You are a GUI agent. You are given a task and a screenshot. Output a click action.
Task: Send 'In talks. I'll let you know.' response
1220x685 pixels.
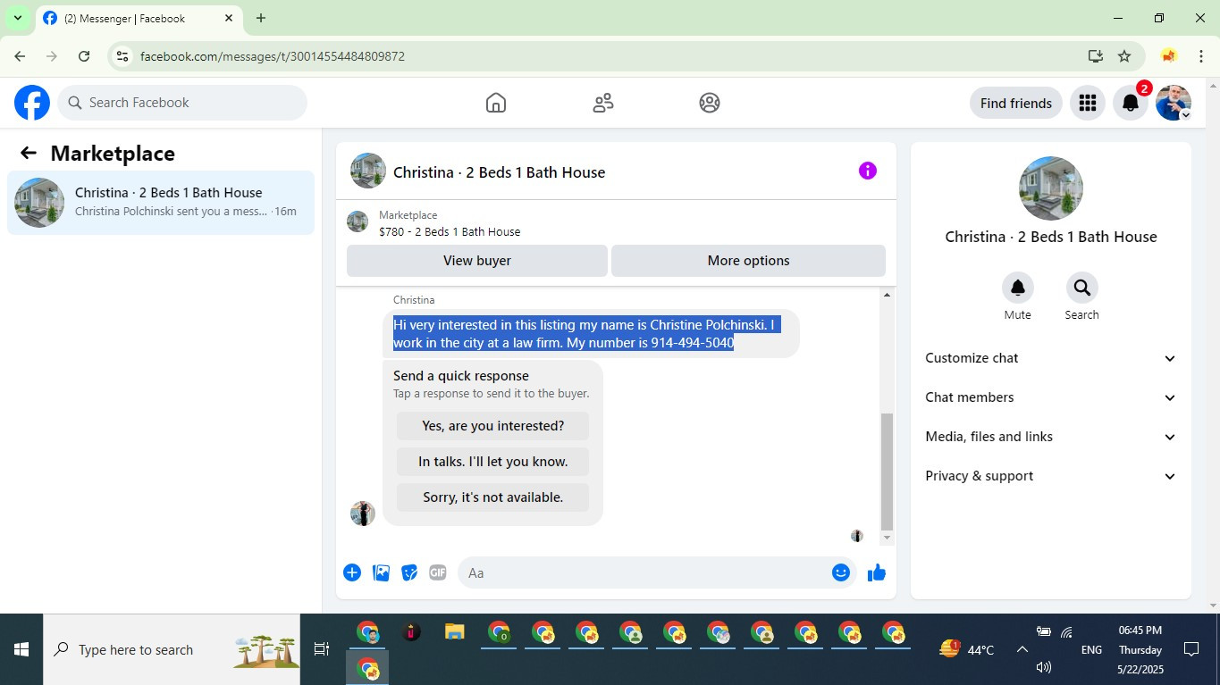pyautogui.click(x=493, y=462)
